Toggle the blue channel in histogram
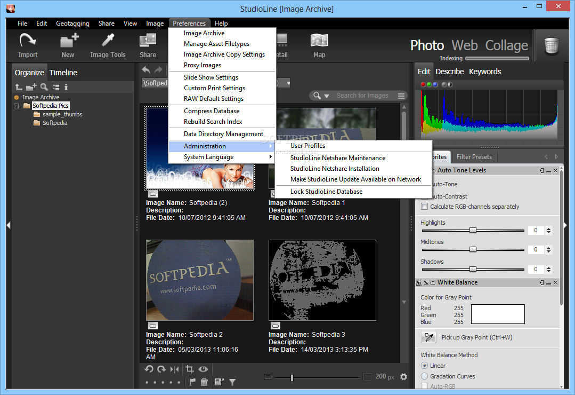The height and width of the screenshot is (395, 575). tap(435, 84)
